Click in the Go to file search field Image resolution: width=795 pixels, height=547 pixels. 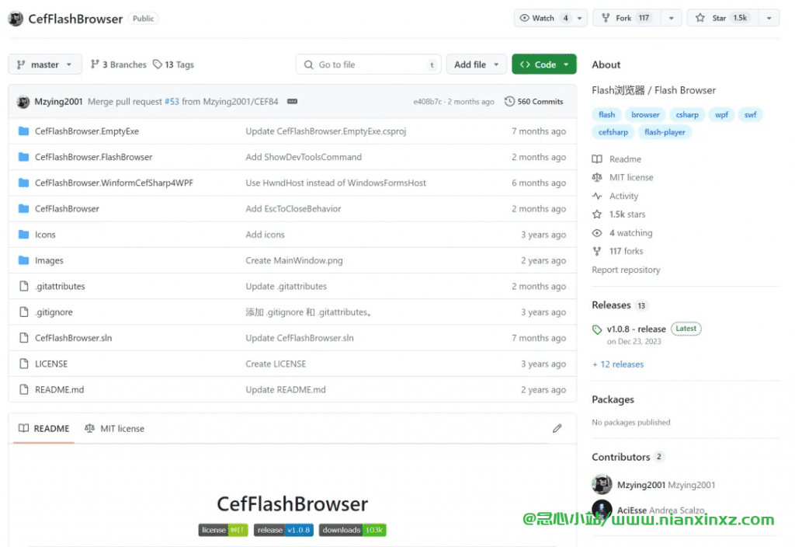click(x=369, y=64)
